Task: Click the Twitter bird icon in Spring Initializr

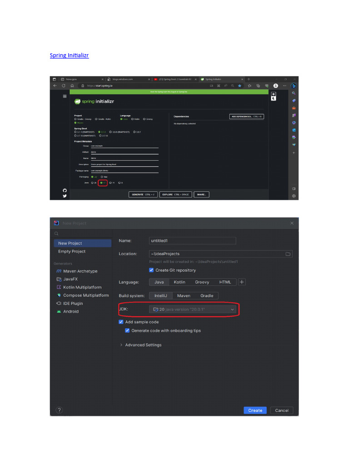Action: coord(65,196)
